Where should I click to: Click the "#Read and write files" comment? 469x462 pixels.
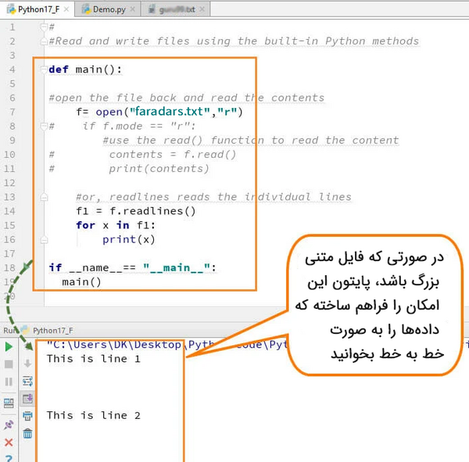234,41
